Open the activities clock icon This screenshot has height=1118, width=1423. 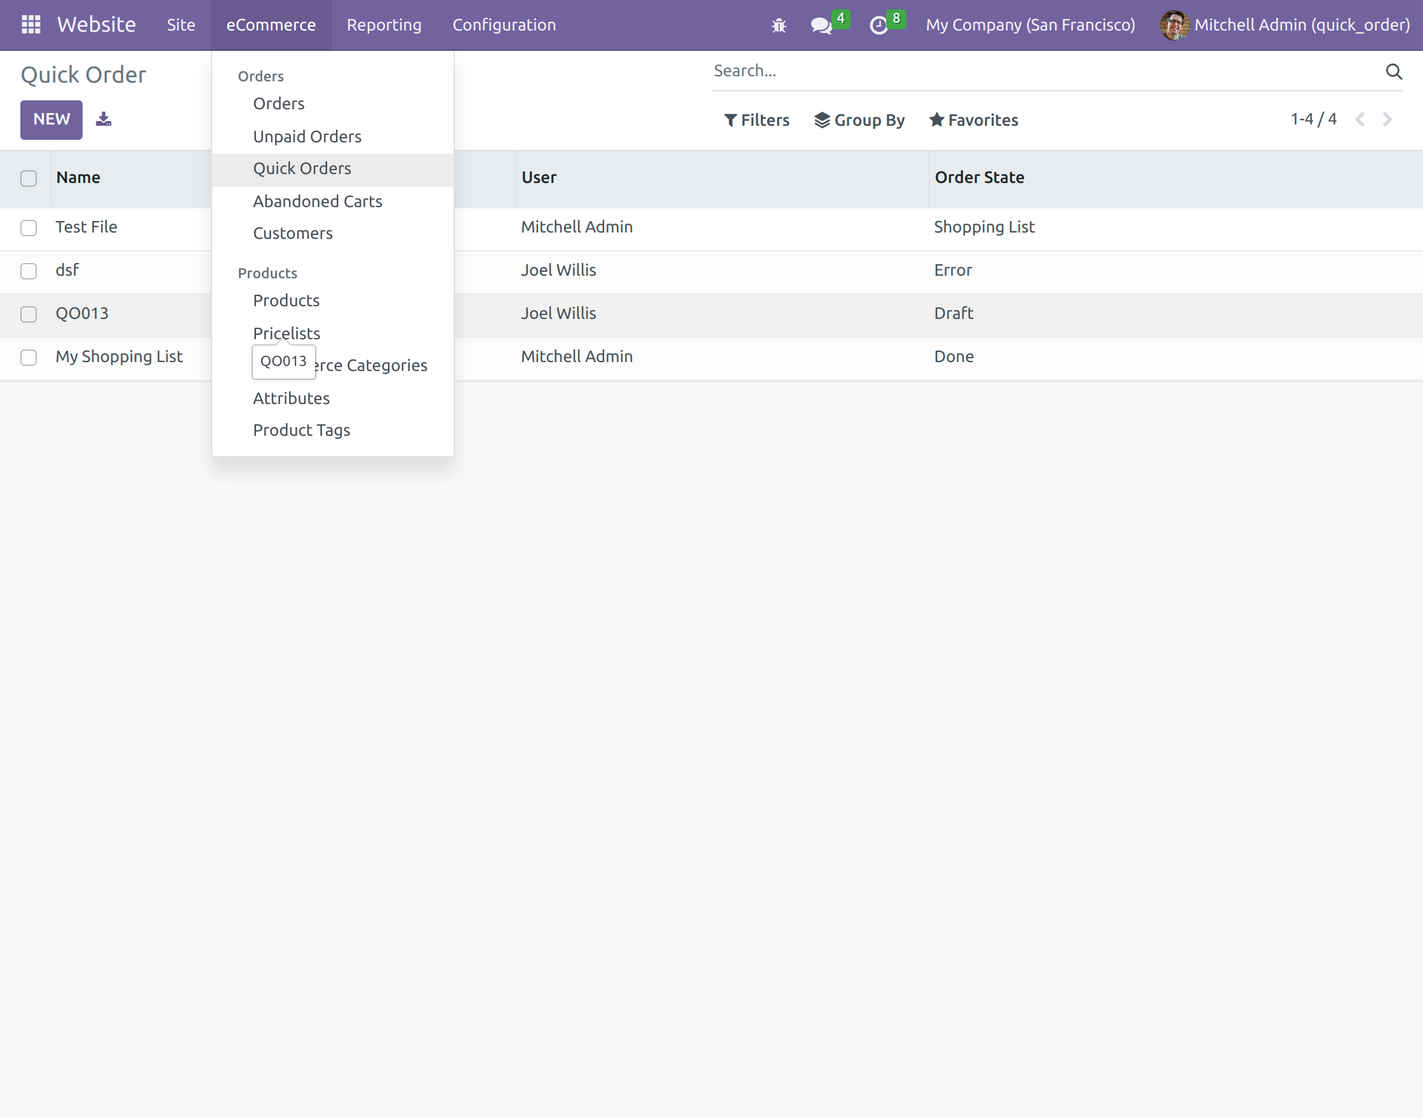[878, 25]
